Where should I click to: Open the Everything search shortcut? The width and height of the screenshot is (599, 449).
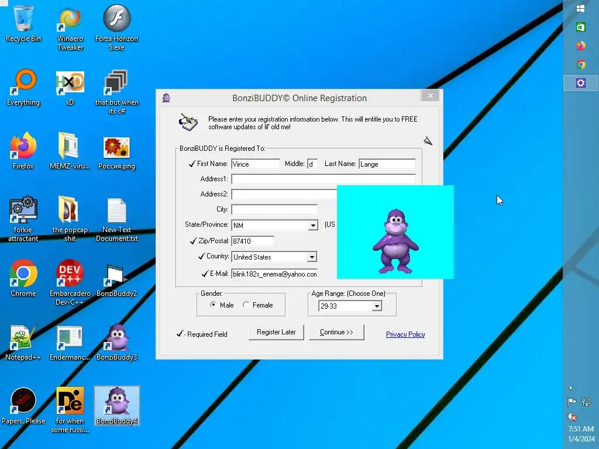pos(23,88)
